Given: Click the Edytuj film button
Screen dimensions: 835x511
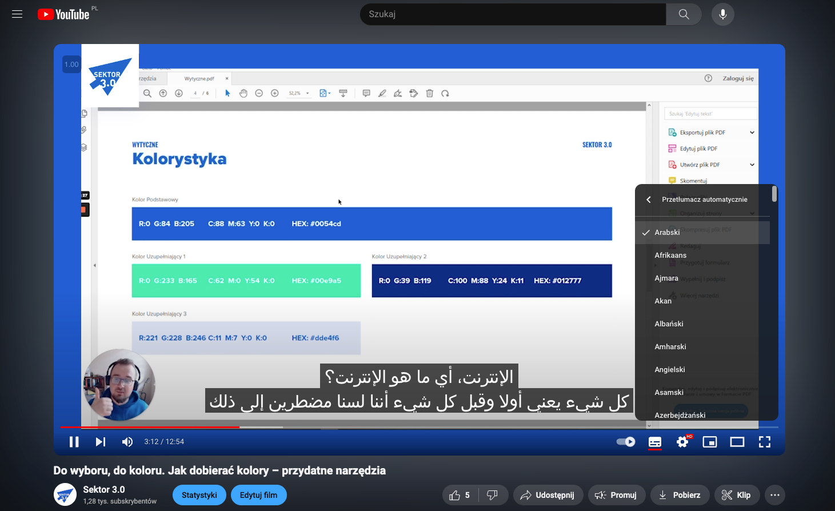Looking at the screenshot, I should [x=258, y=495].
